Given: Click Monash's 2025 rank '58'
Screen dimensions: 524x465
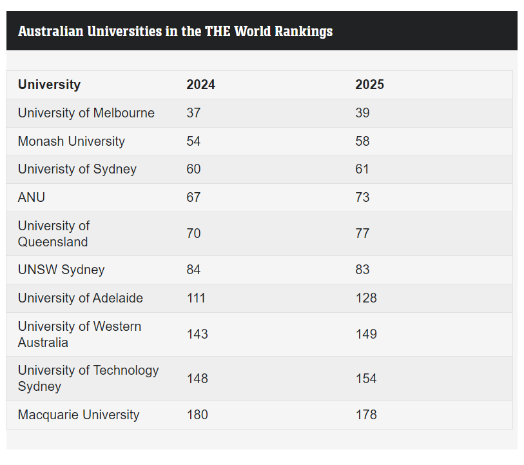Looking at the screenshot, I should pos(362,141).
